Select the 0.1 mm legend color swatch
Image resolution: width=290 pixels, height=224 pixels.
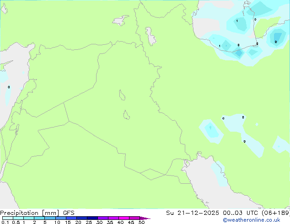[x=8, y=218]
